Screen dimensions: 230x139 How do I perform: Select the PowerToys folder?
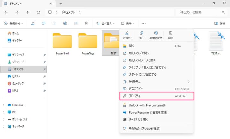(88, 43)
